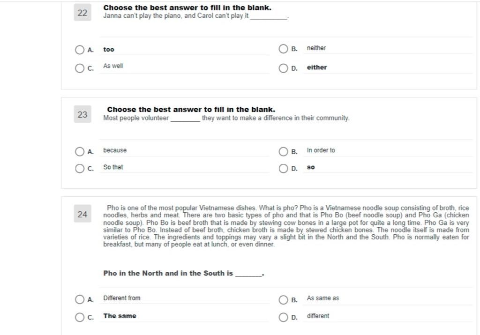
Task: Click the Pho reading passage paragraph
Action: [x=286, y=226]
